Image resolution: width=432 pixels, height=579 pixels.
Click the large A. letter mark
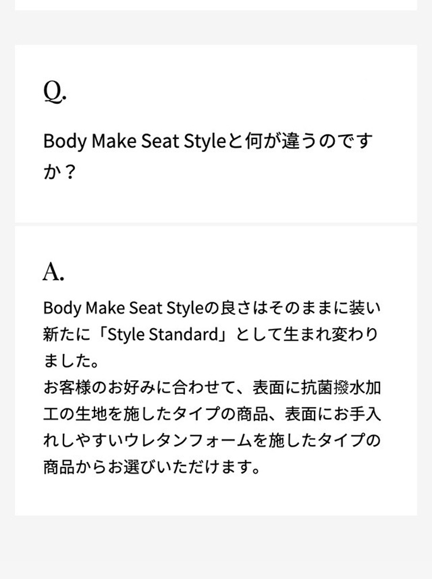(x=54, y=272)
